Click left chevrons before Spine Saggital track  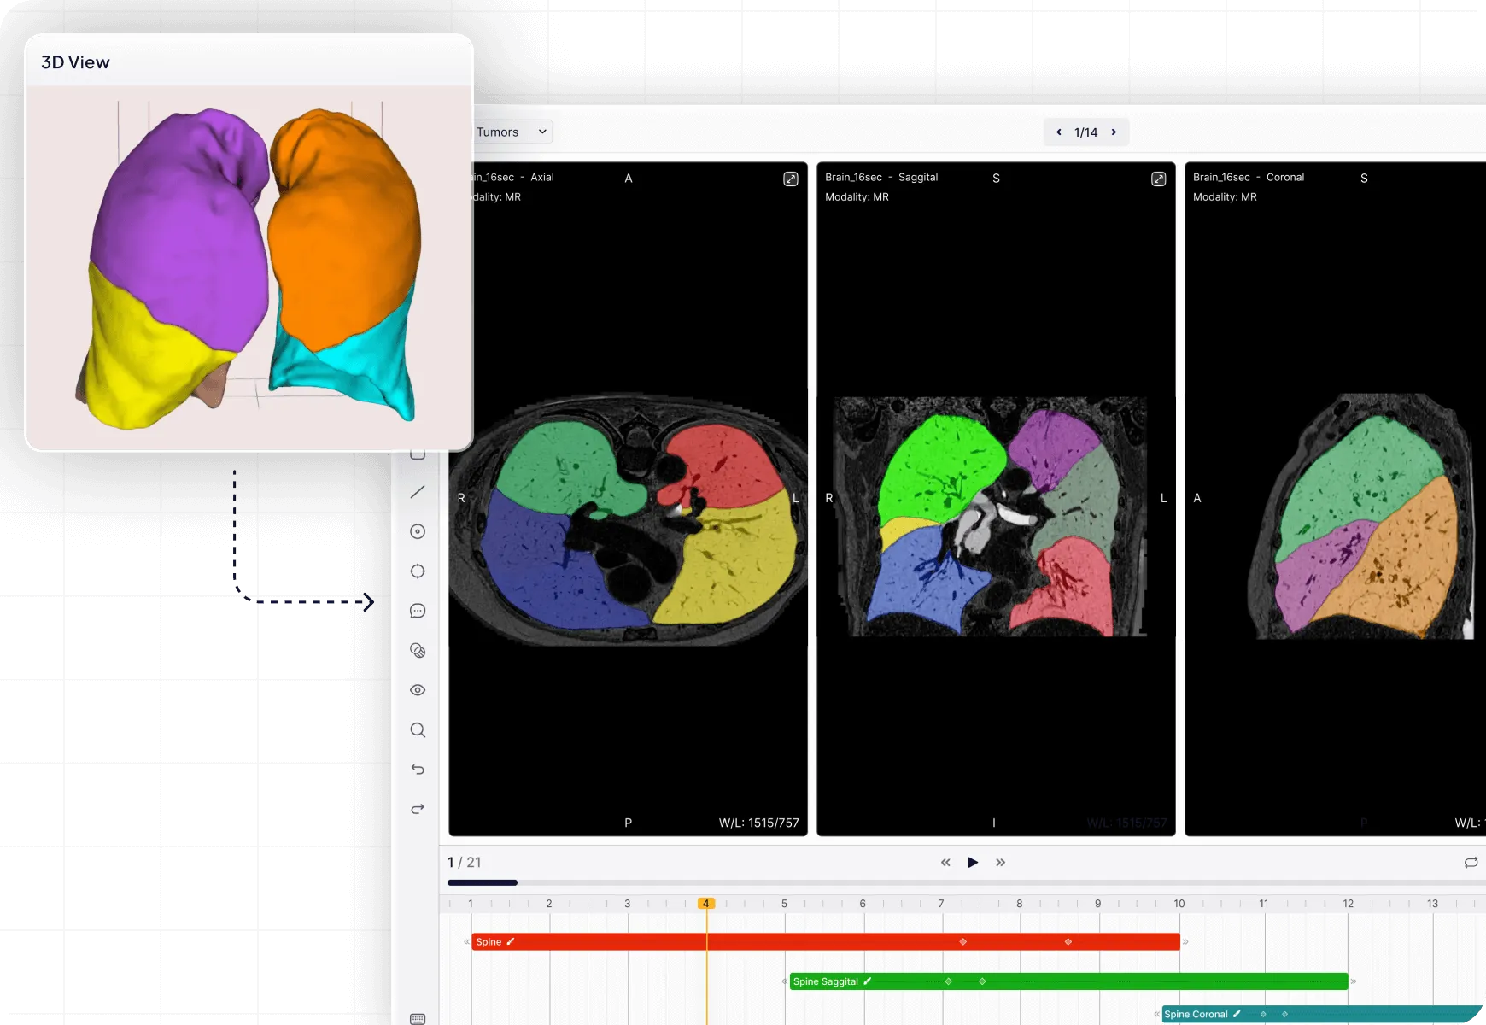click(785, 981)
